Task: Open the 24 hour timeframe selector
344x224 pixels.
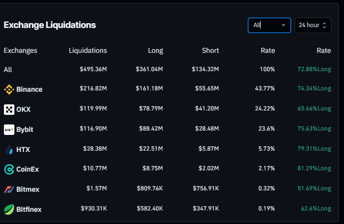Action: pyautogui.click(x=313, y=25)
